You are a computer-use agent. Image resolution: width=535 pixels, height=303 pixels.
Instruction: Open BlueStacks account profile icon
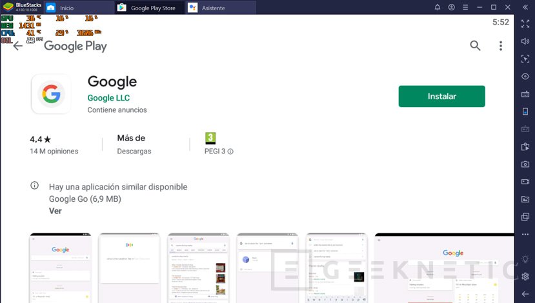click(x=451, y=7)
